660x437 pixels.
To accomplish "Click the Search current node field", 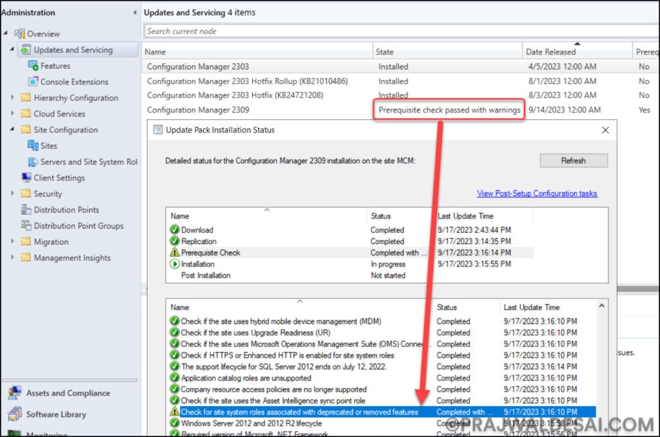I will pyautogui.click(x=402, y=31).
